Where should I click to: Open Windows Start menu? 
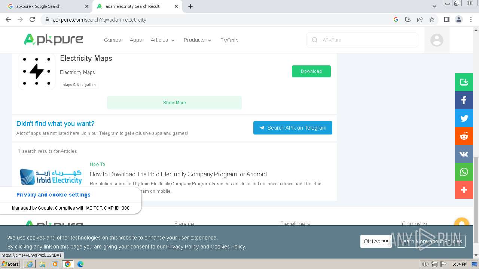click(x=10, y=264)
